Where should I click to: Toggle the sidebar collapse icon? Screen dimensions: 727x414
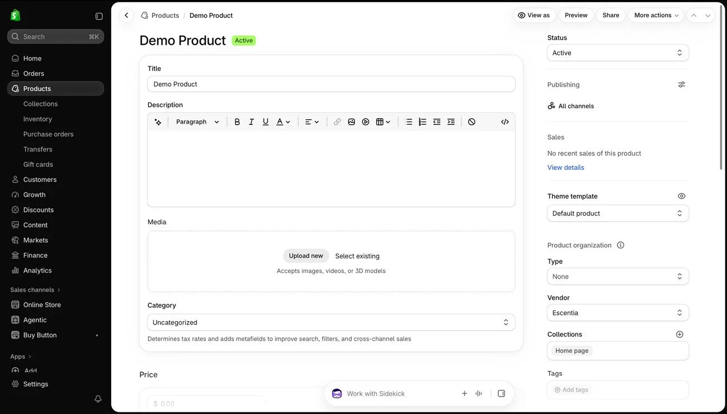(99, 16)
